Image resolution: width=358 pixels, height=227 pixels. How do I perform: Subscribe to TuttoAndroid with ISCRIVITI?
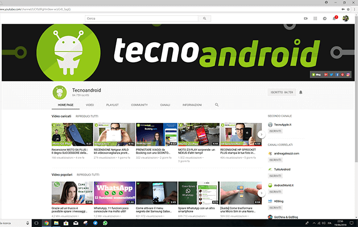pyautogui.click(x=275, y=176)
